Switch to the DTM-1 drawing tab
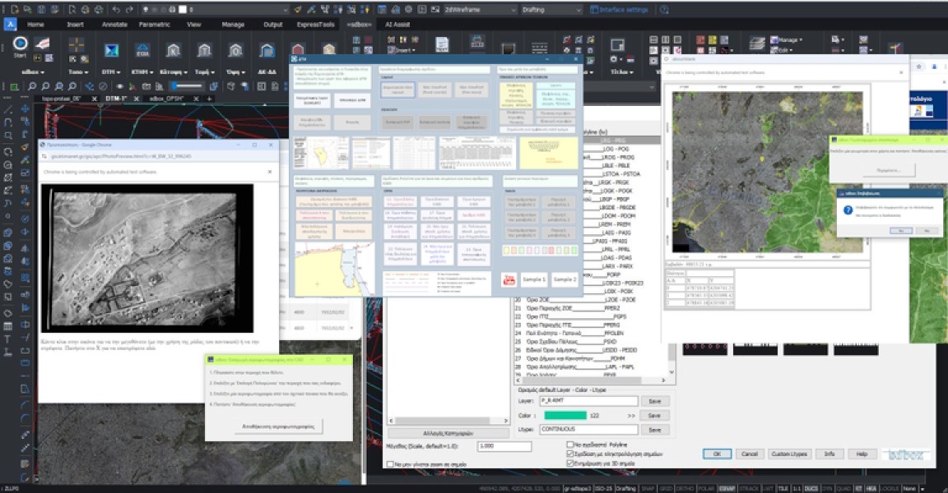The height and width of the screenshot is (493, 948). click(x=114, y=98)
